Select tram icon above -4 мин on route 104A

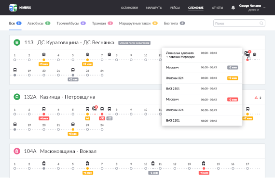(x=204, y=164)
